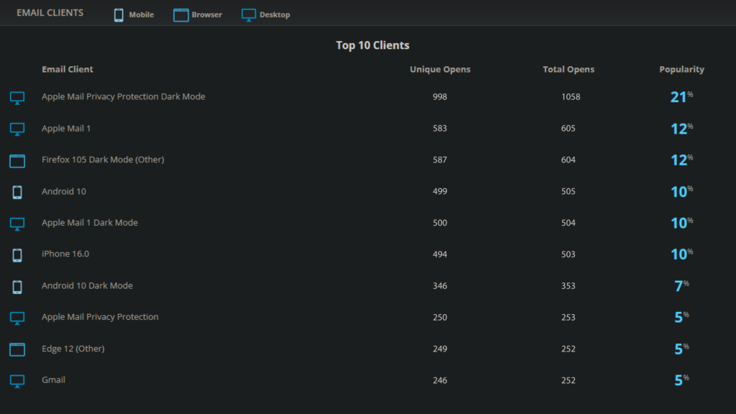Click Apple Mail 1 row 12% popularity
This screenshot has width=736, height=414.
[x=681, y=128]
